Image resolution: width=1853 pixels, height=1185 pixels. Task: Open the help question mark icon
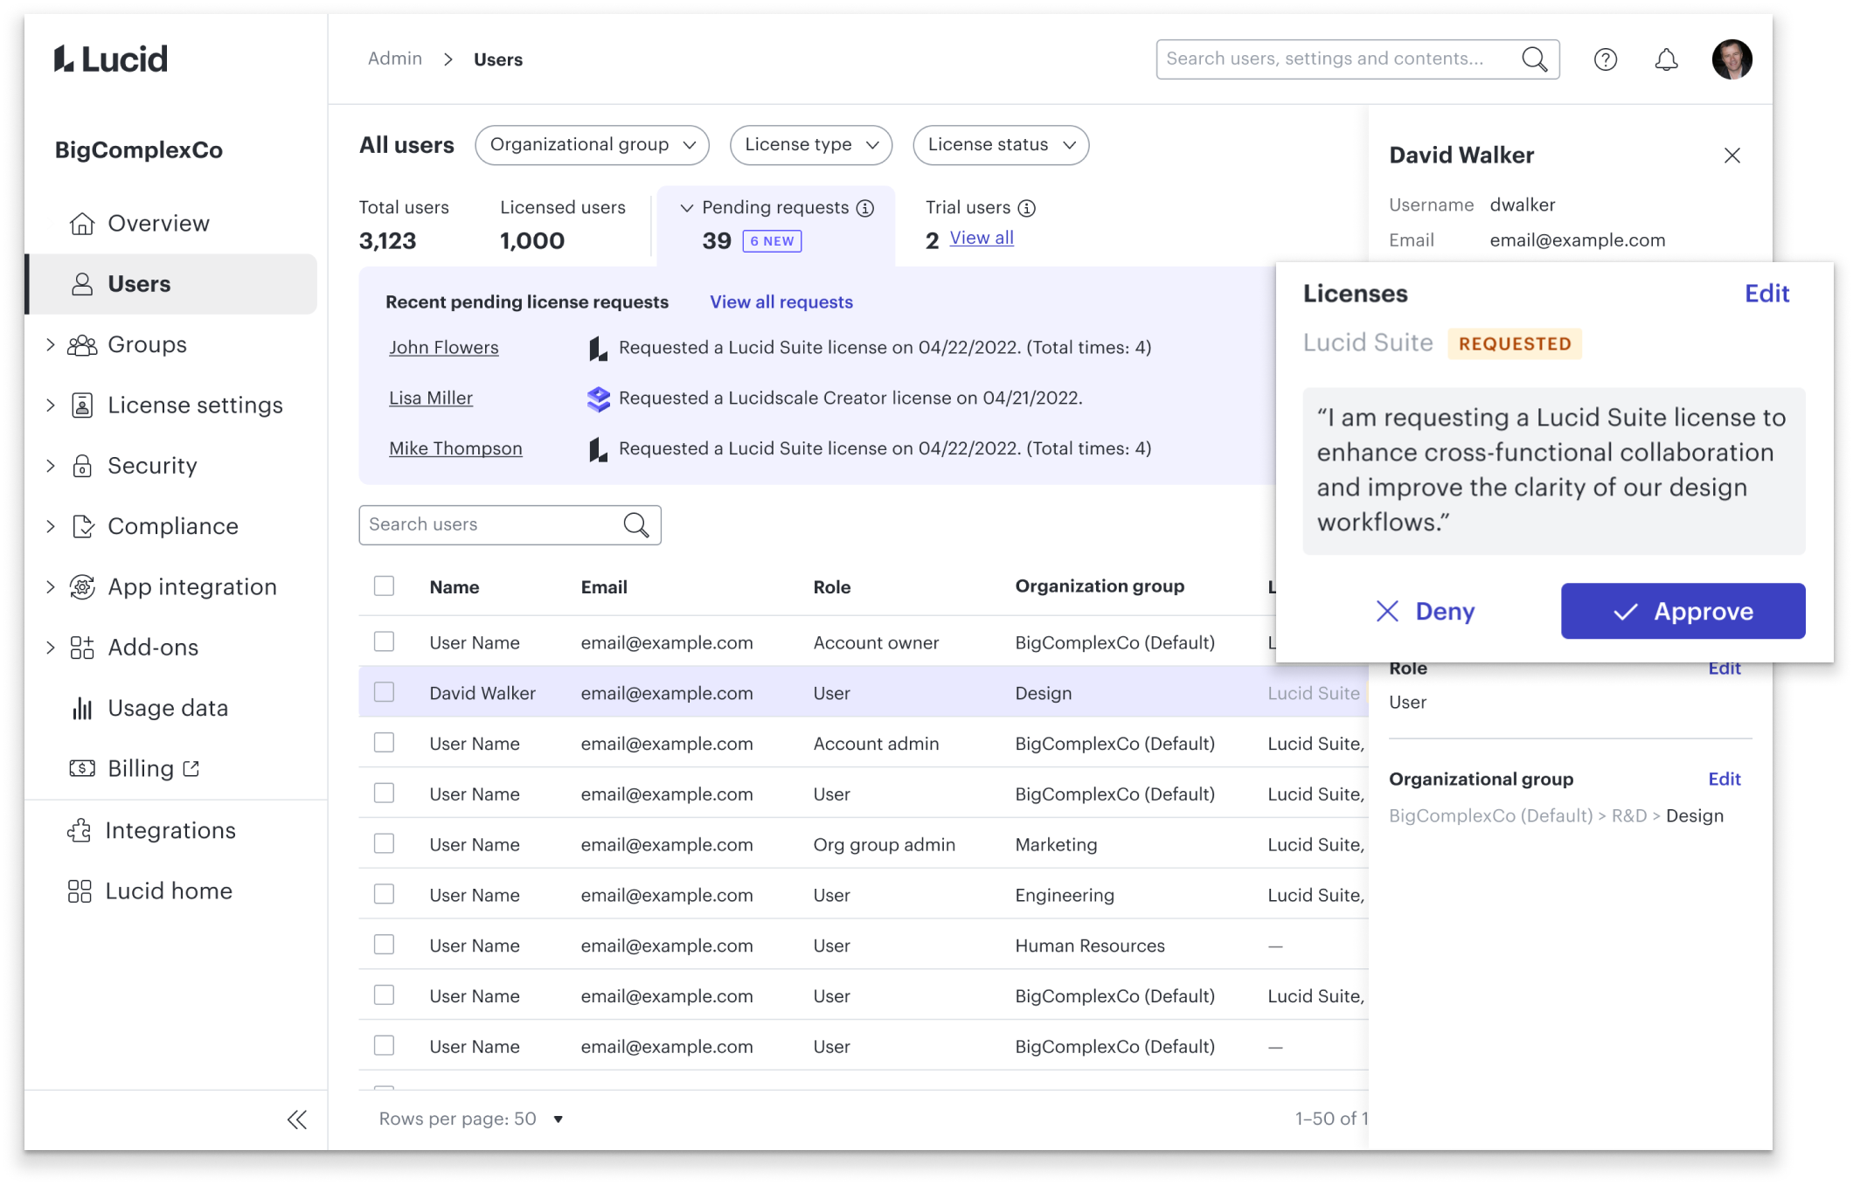(1605, 59)
